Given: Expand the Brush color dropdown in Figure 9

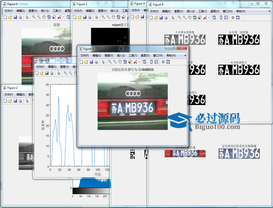Looking at the screenshot, I should click(139, 62).
